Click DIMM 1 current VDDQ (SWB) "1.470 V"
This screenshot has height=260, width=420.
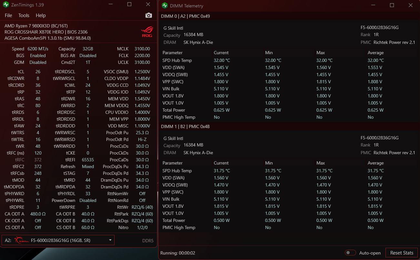pyautogui.click(x=221, y=185)
